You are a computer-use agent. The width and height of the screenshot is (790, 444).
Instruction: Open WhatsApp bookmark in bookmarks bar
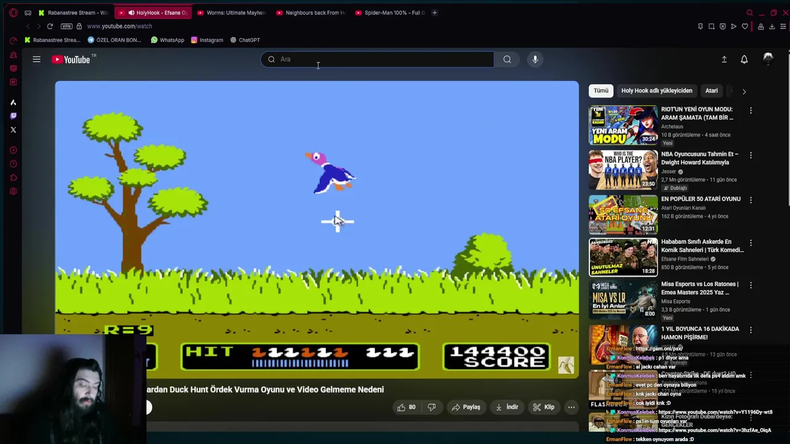point(167,40)
